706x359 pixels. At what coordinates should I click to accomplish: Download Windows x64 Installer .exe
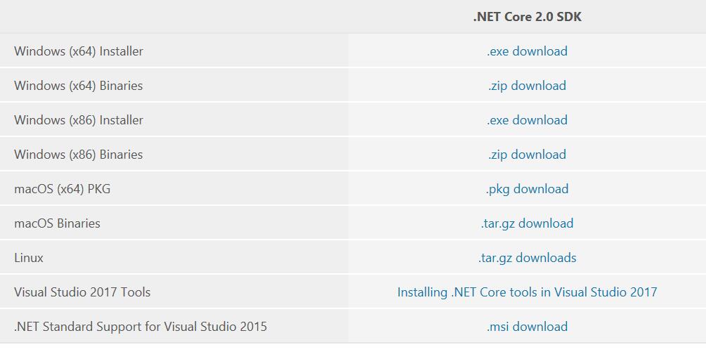(527, 51)
